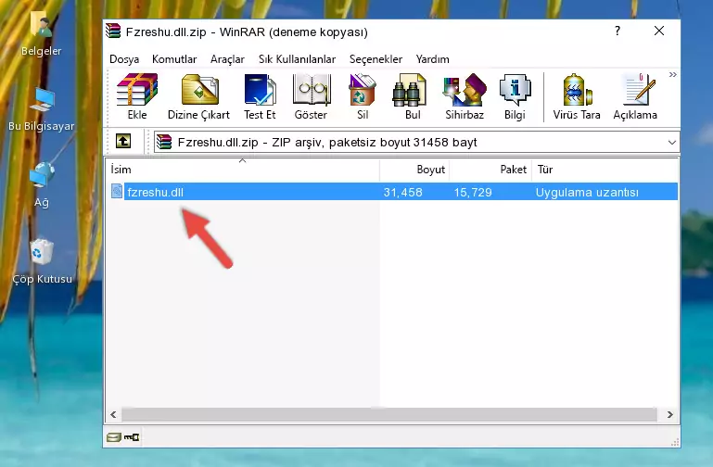Screen dimensions: 713x467
Task: Show archive Bilgi info icon
Action: pos(515,90)
